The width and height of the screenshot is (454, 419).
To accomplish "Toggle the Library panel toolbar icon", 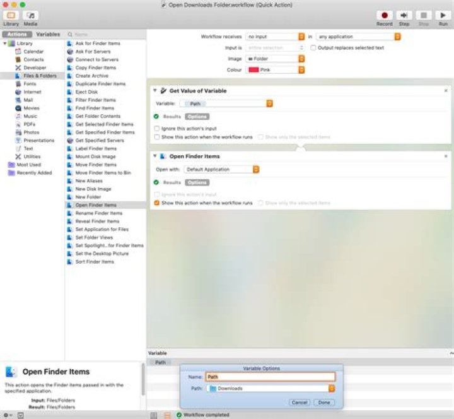I will [11, 15].
